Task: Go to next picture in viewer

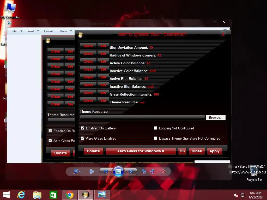Action: tap(131, 171)
